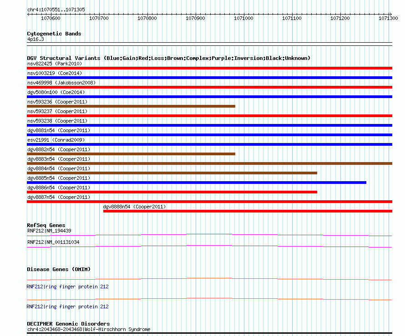Click the 1070700 ruler coordinate
This screenshot has height=336, width=405.
tap(99, 18)
